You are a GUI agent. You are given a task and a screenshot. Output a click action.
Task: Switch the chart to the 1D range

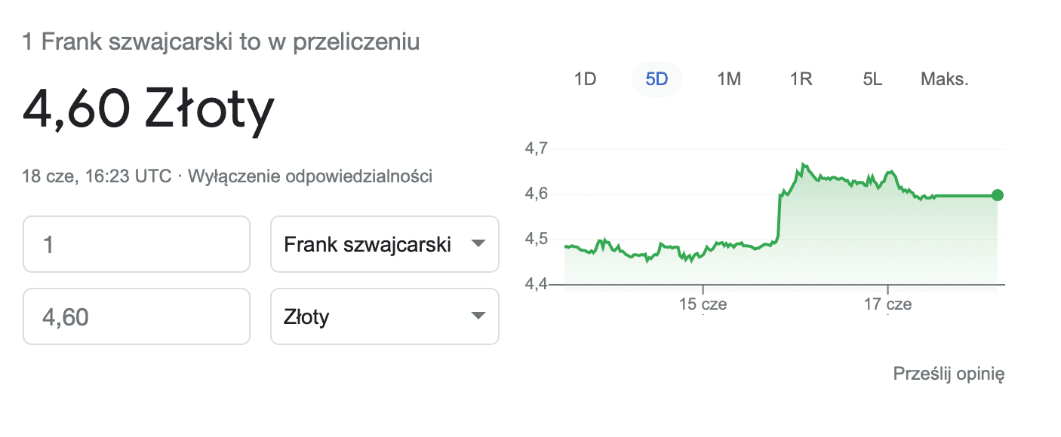click(x=585, y=79)
